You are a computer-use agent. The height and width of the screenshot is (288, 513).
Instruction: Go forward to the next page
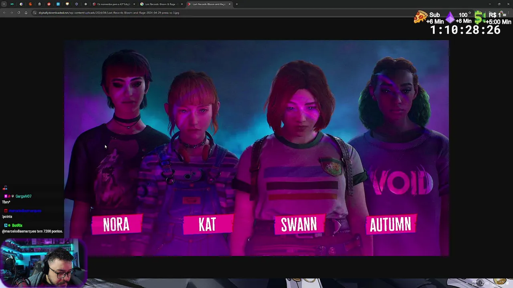point(11,12)
